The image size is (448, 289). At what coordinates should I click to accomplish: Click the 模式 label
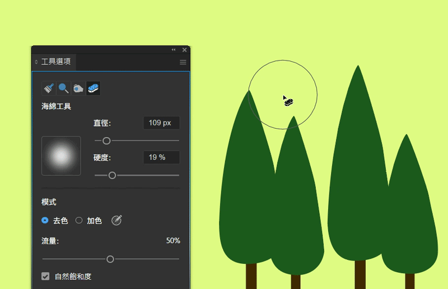tap(49, 202)
